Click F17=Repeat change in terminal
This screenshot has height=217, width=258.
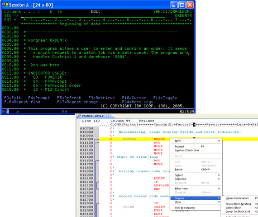[x=77, y=102]
